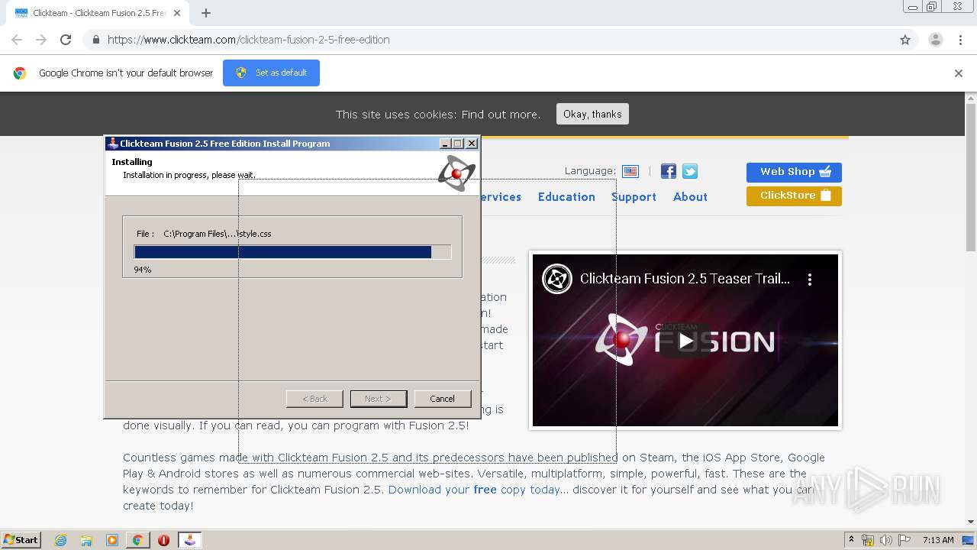Play the Fusion 2.5 teaser trailer
977x550 pixels.
[x=685, y=341]
